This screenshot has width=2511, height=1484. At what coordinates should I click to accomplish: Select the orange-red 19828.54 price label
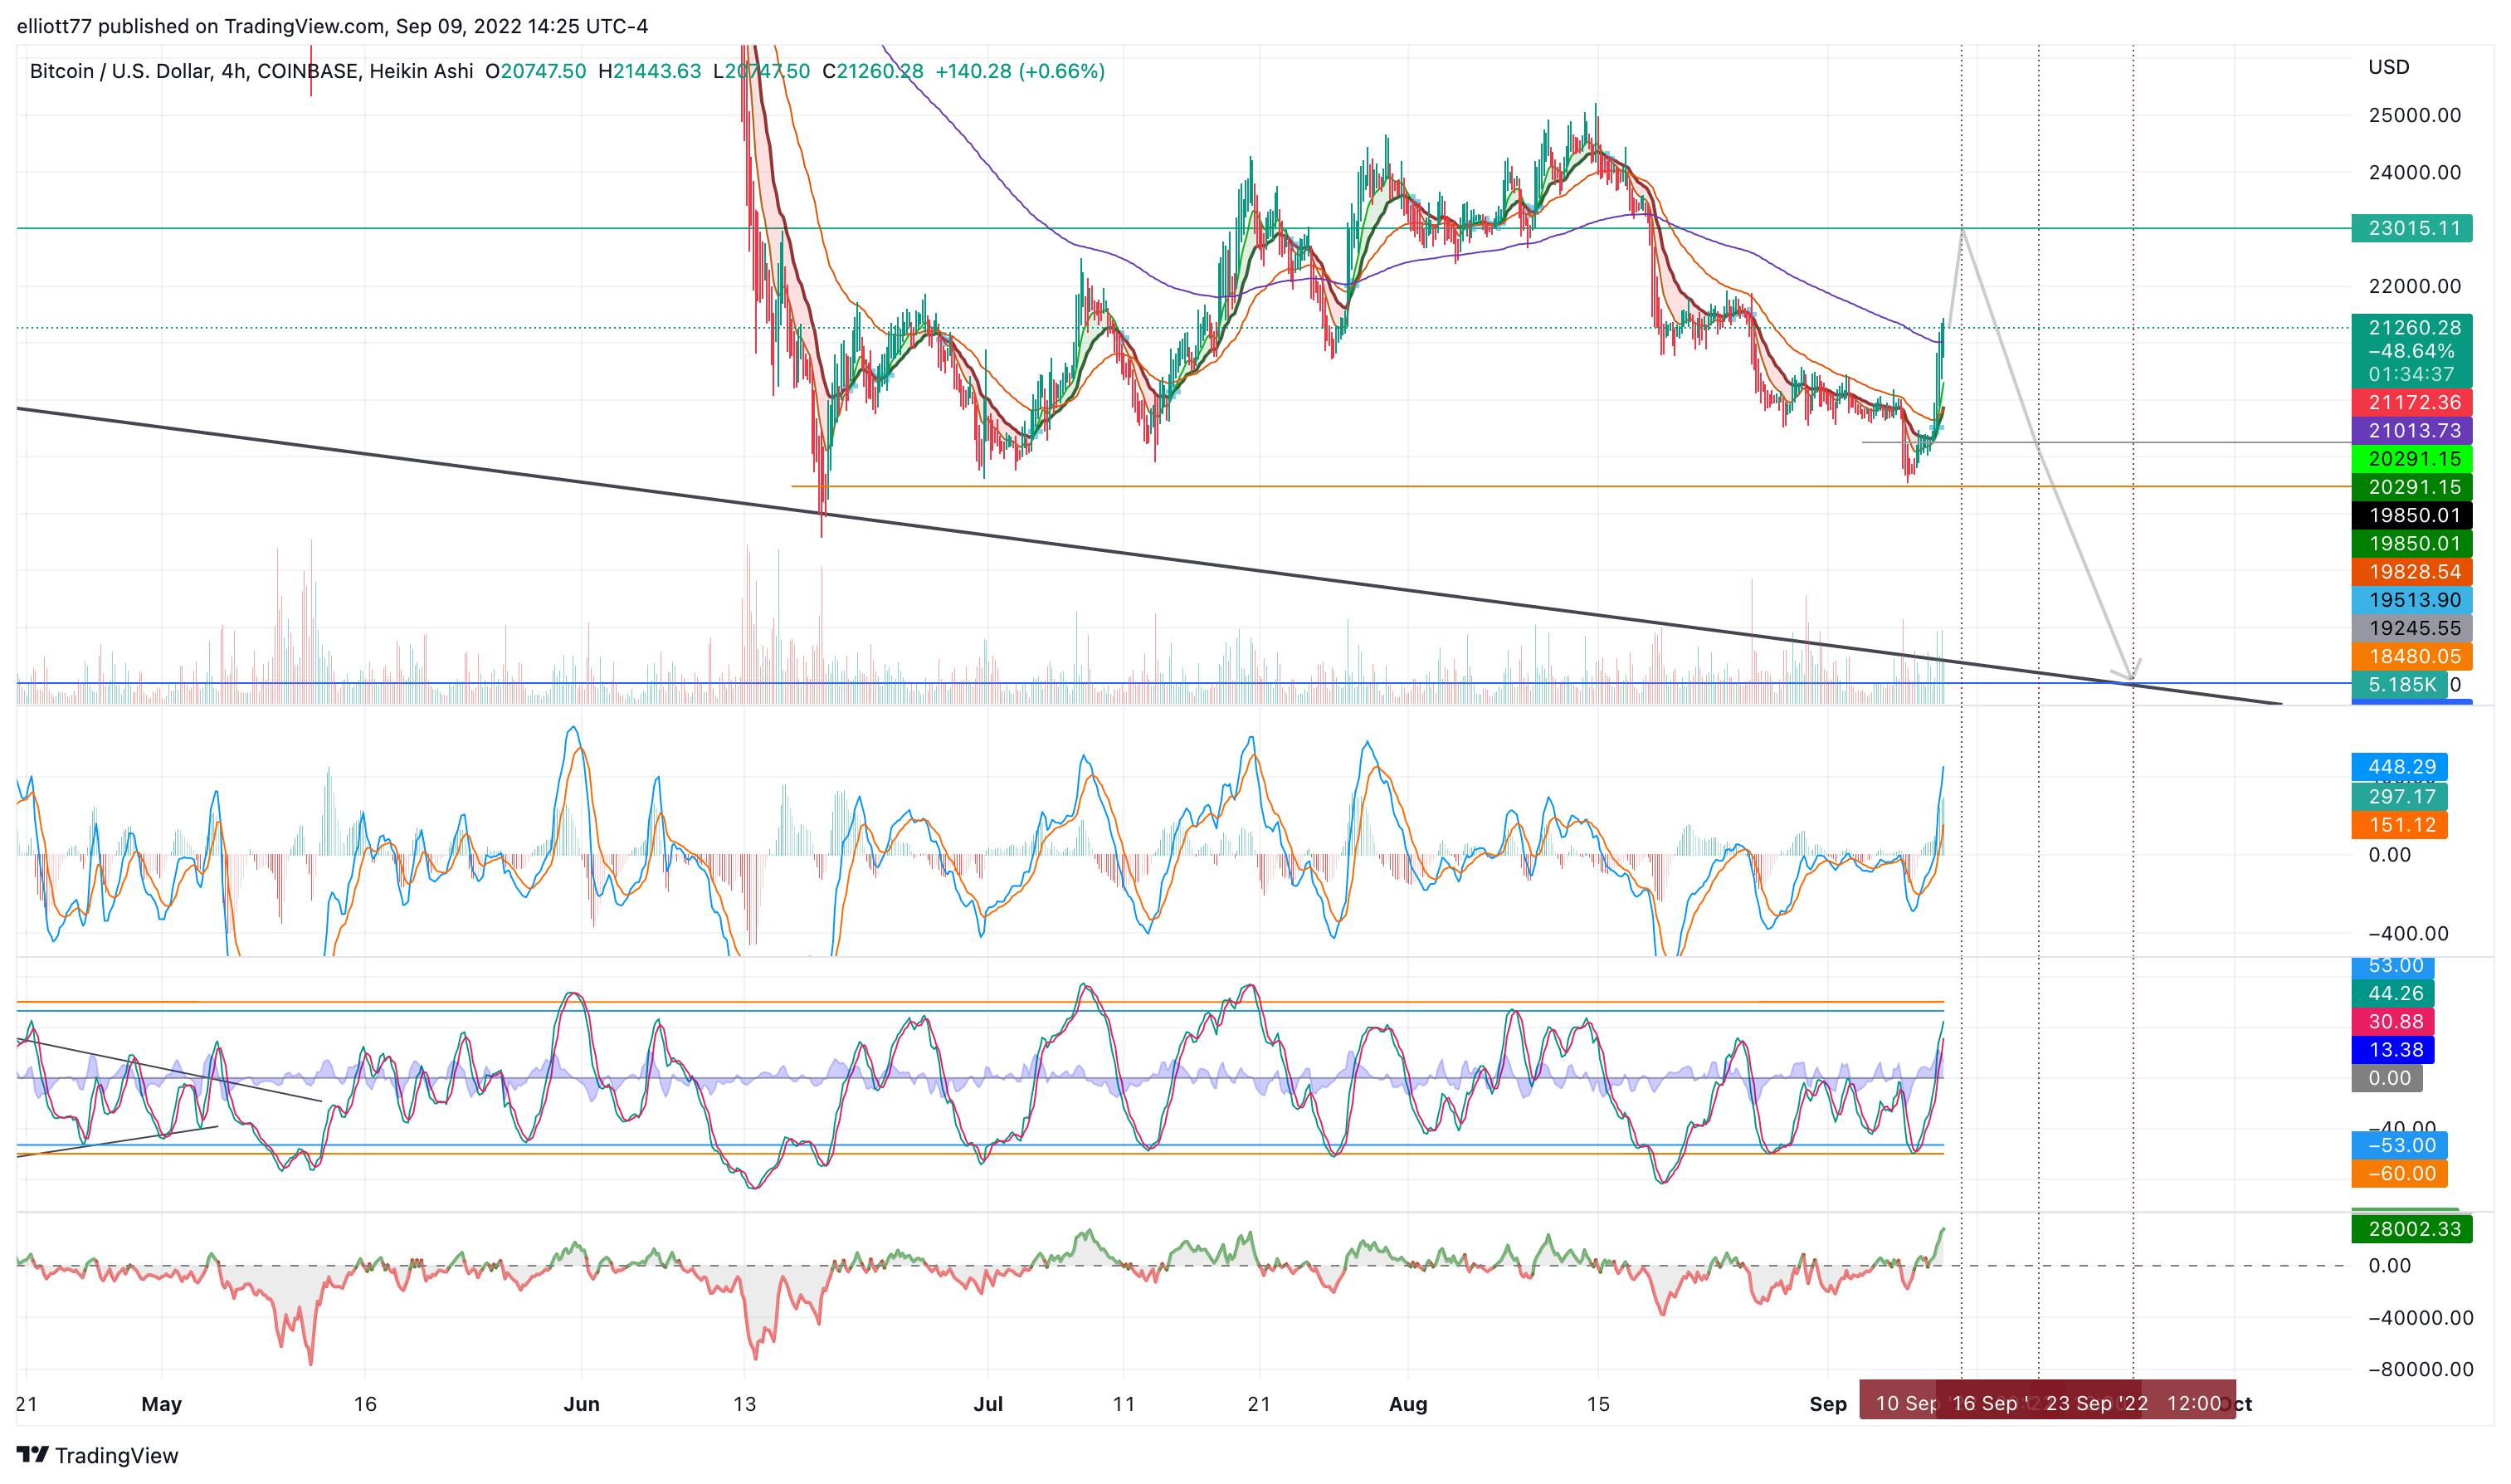click(2411, 572)
